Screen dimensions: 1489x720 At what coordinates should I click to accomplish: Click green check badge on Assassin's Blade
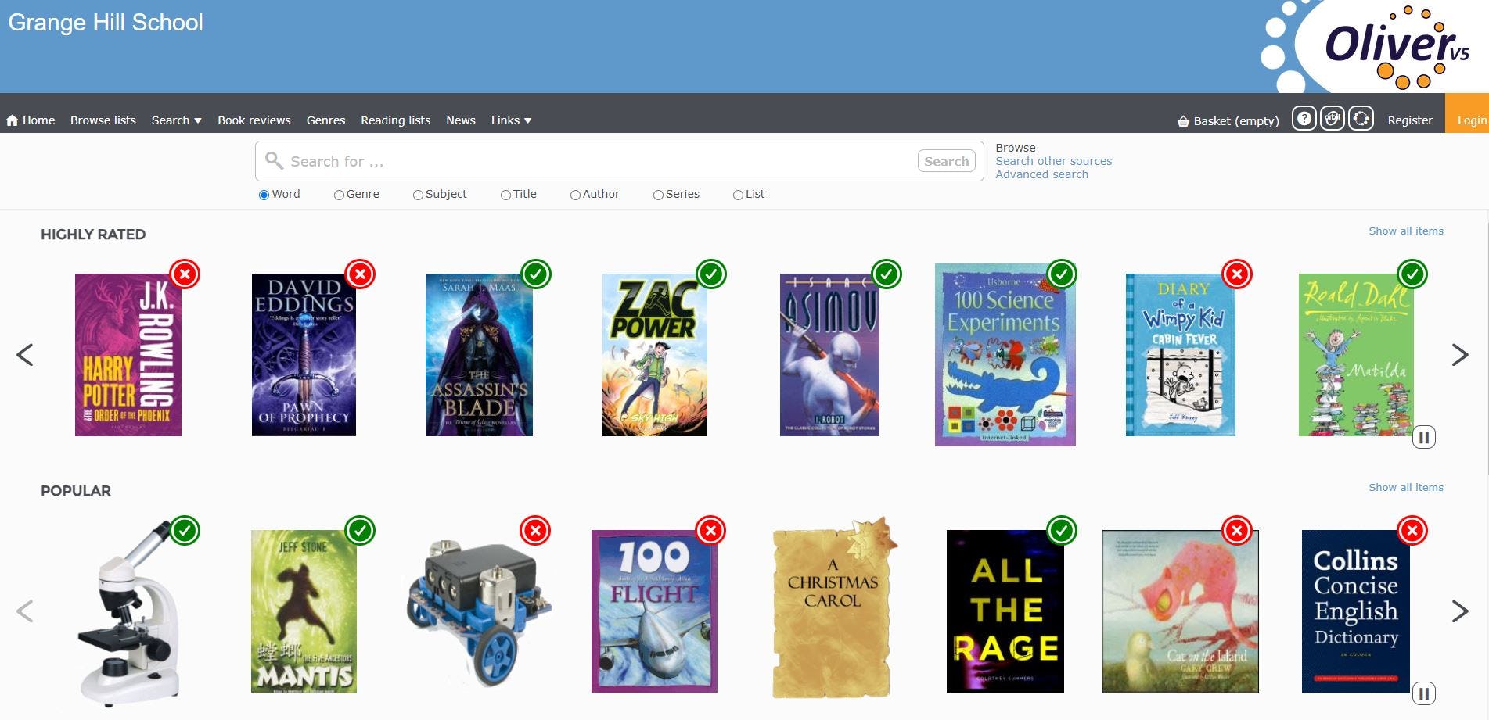[536, 274]
